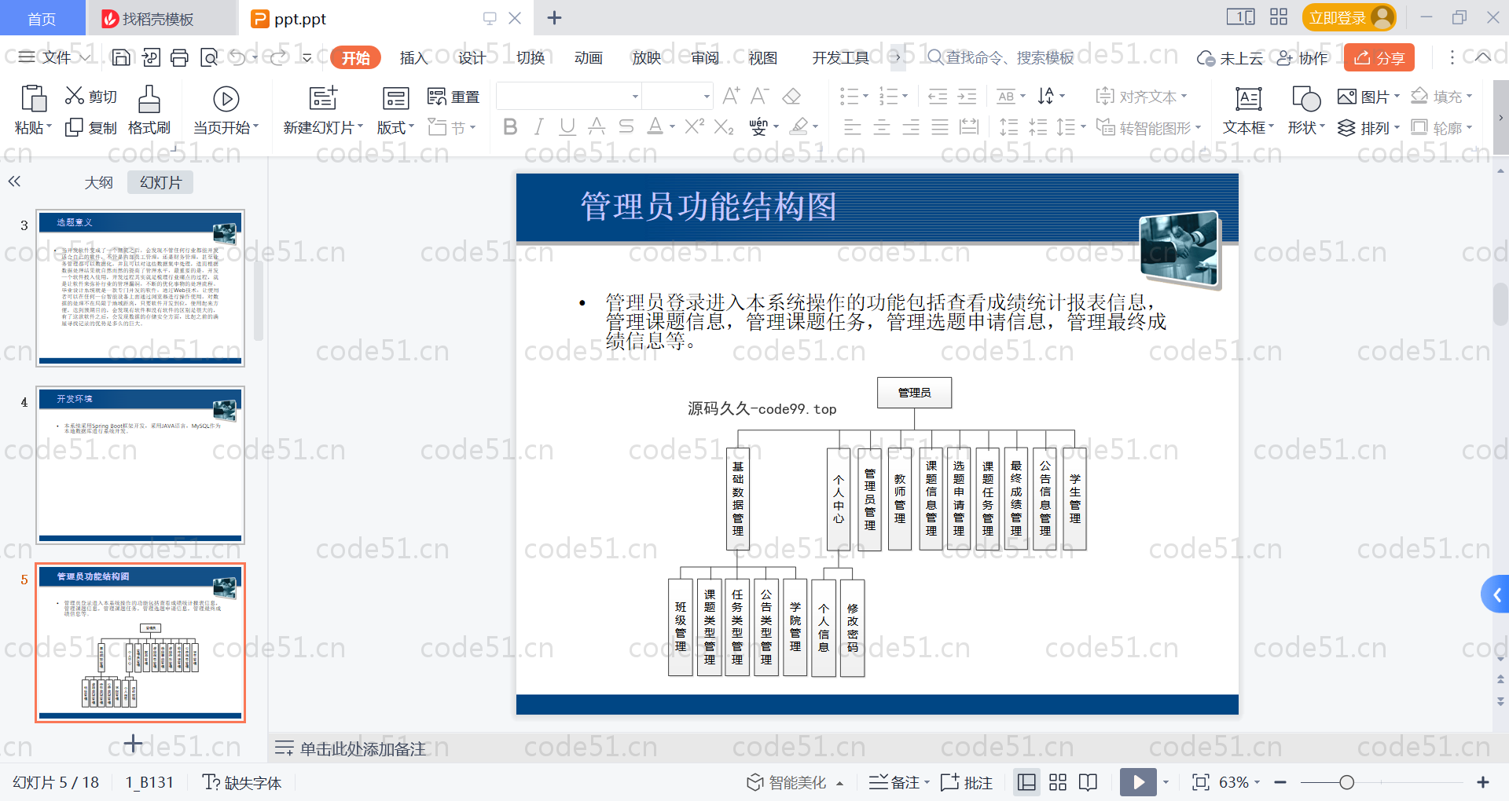Decrease font size with the smaller A icon
Screen dimensions: 1509x801
[x=759, y=96]
